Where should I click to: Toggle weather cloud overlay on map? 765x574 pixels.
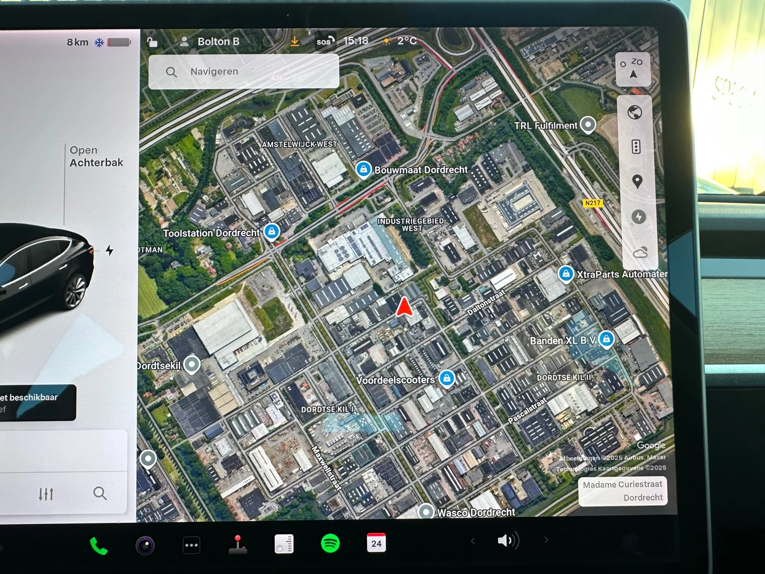(x=640, y=253)
